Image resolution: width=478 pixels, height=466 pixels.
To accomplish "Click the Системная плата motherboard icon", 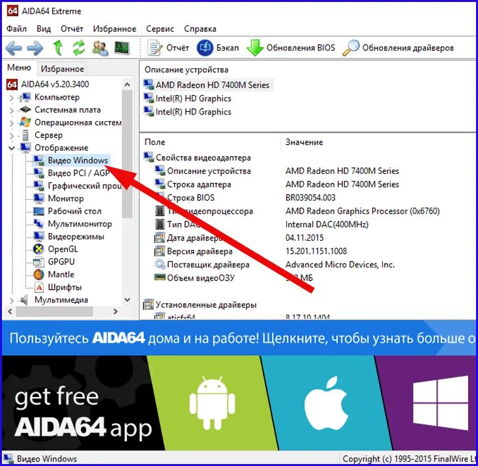I will 25,109.
